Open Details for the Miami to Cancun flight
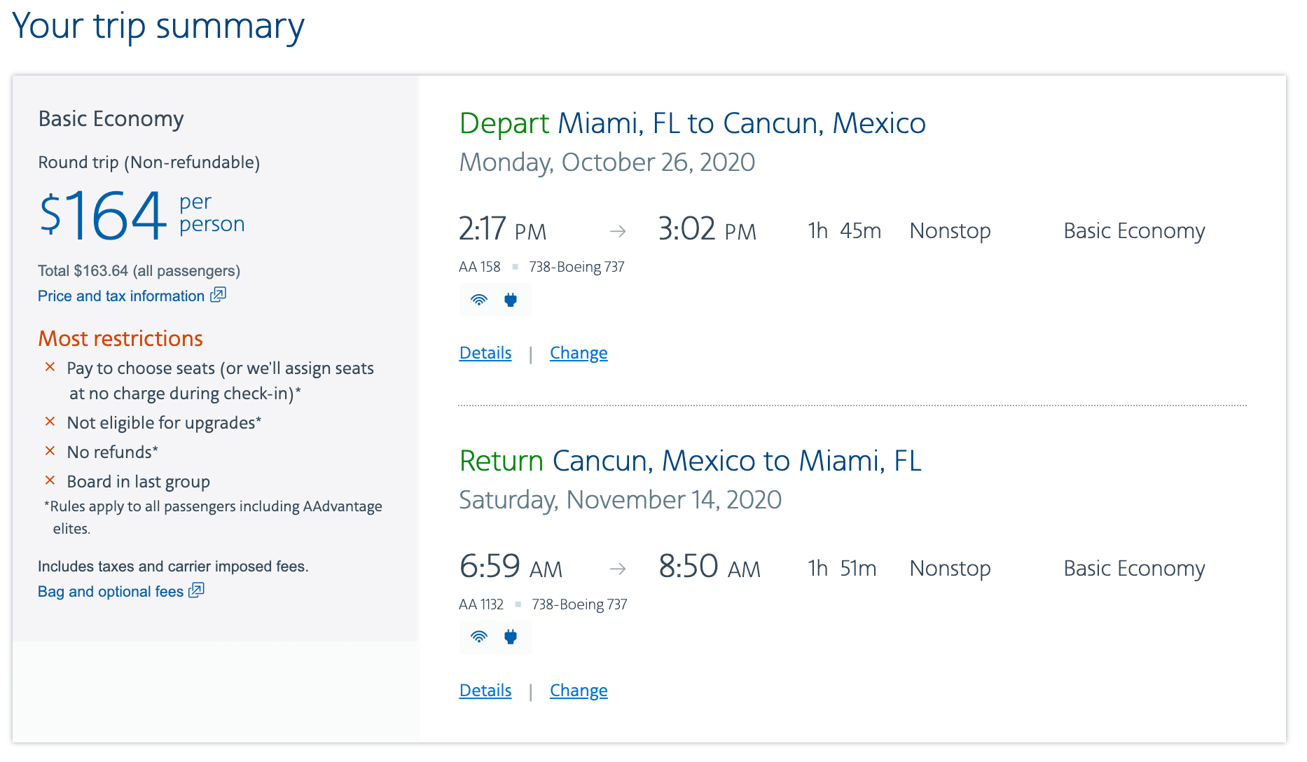The height and width of the screenshot is (762, 1307). click(485, 353)
